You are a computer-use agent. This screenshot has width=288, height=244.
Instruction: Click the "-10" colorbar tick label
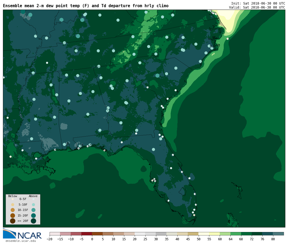tap(71, 239)
